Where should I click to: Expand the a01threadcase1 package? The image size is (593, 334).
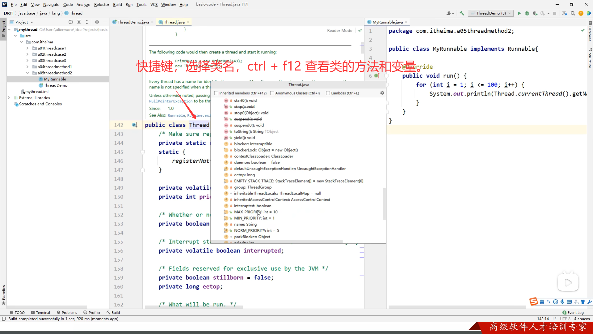tap(27, 48)
